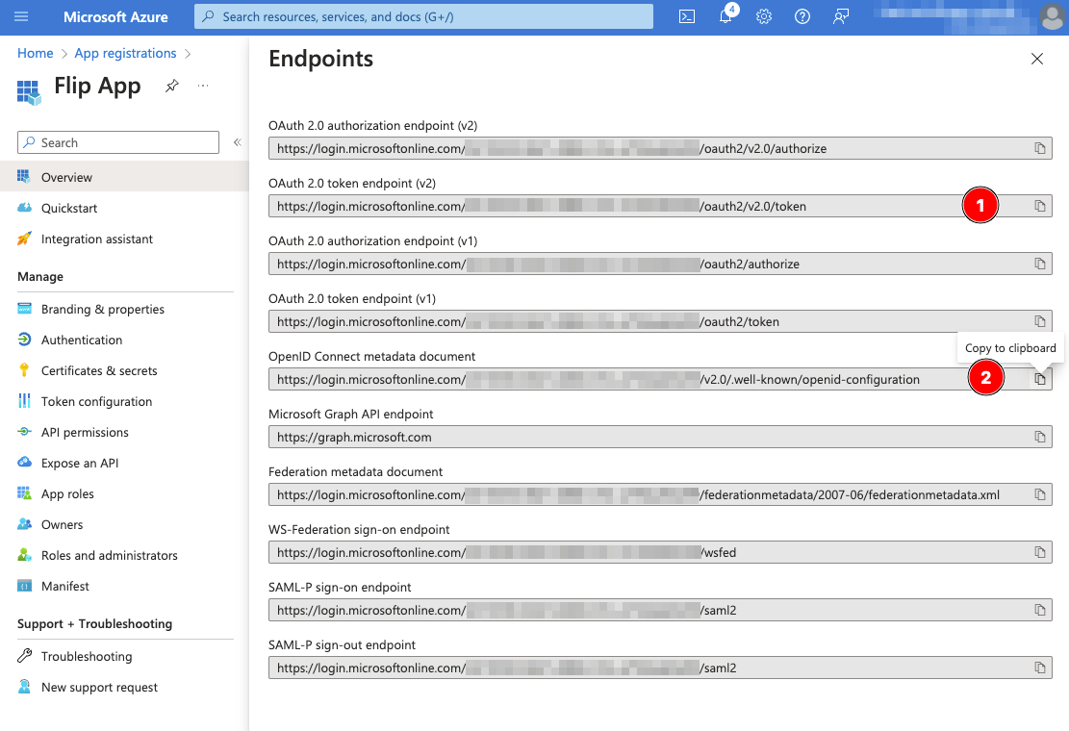Image resolution: width=1069 pixels, height=731 pixels.
Task: Click the resource search bar
Action: [x=423, y=16]
